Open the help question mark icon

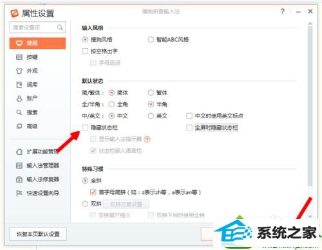283,12
